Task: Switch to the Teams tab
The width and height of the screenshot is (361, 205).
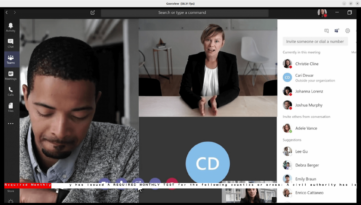Action: [11, 59]
